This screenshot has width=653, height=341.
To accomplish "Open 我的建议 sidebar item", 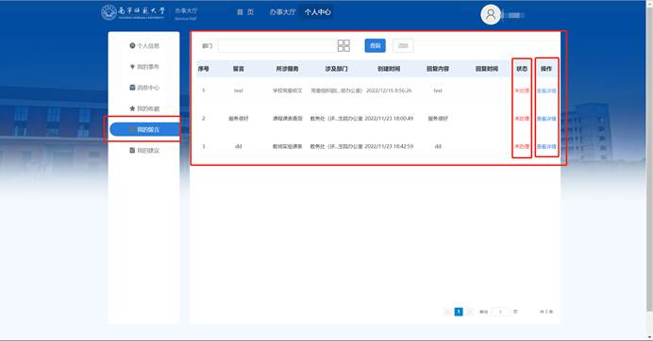I will pyautogui.click(x=144, y=150).
